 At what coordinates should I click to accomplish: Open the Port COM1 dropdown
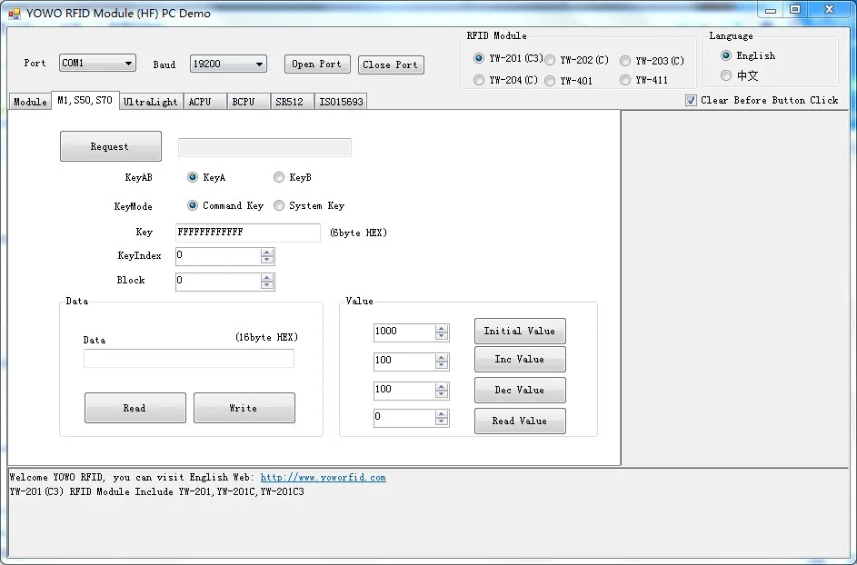97,63
